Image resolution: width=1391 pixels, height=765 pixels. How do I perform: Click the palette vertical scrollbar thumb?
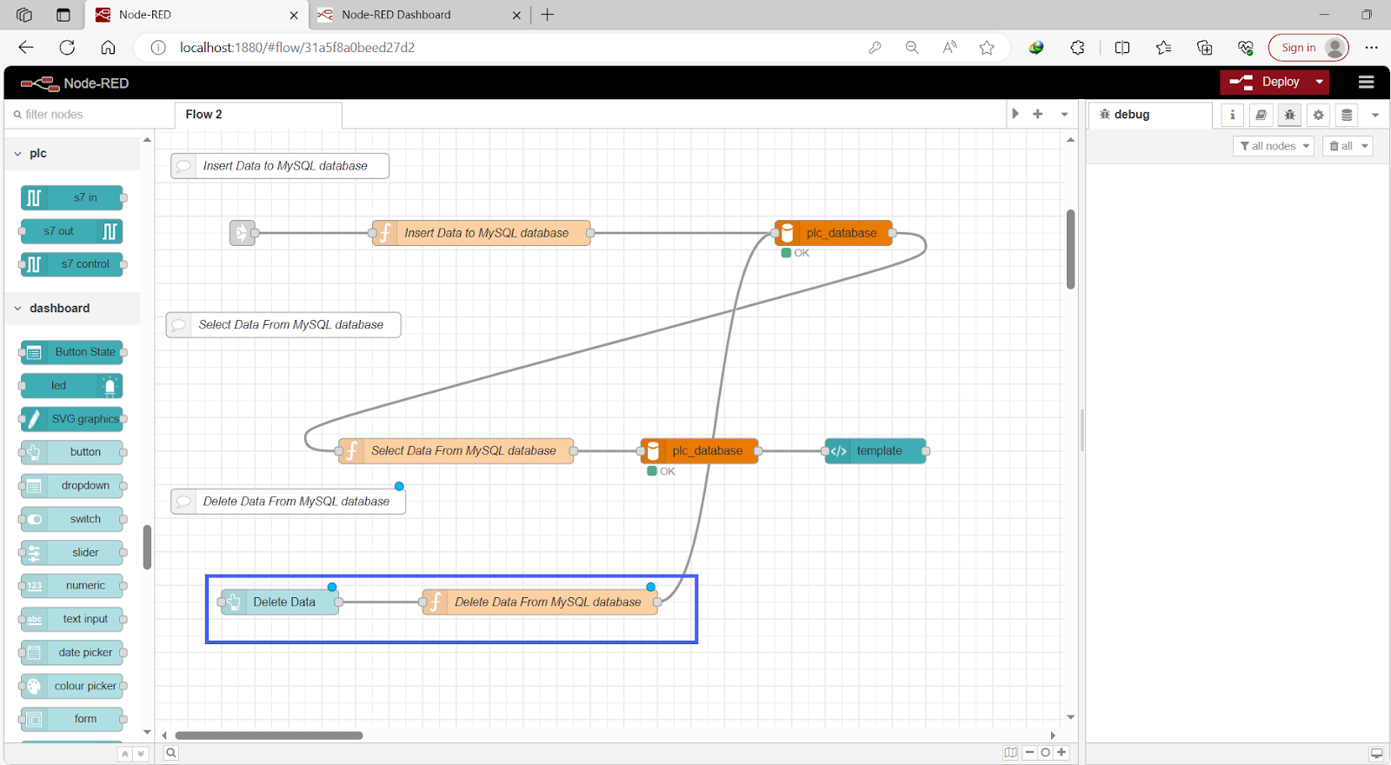(147, 547)
